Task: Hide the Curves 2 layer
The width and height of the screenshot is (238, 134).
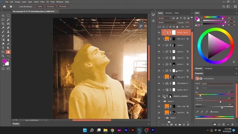Action: 159,58
